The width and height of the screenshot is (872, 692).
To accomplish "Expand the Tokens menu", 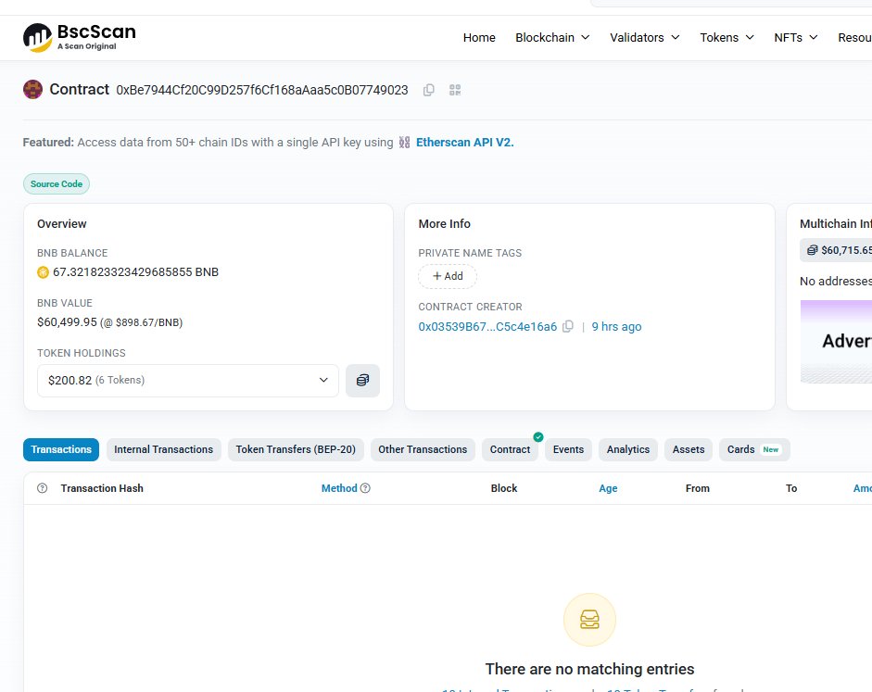I will click(727, 37).
